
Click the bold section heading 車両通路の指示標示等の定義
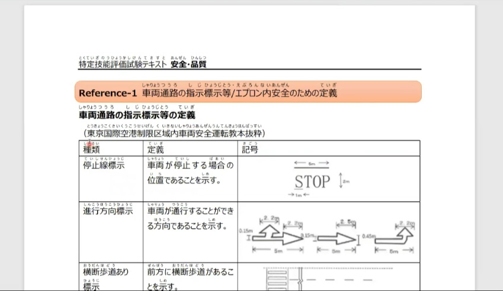click(x=137, y=115)
